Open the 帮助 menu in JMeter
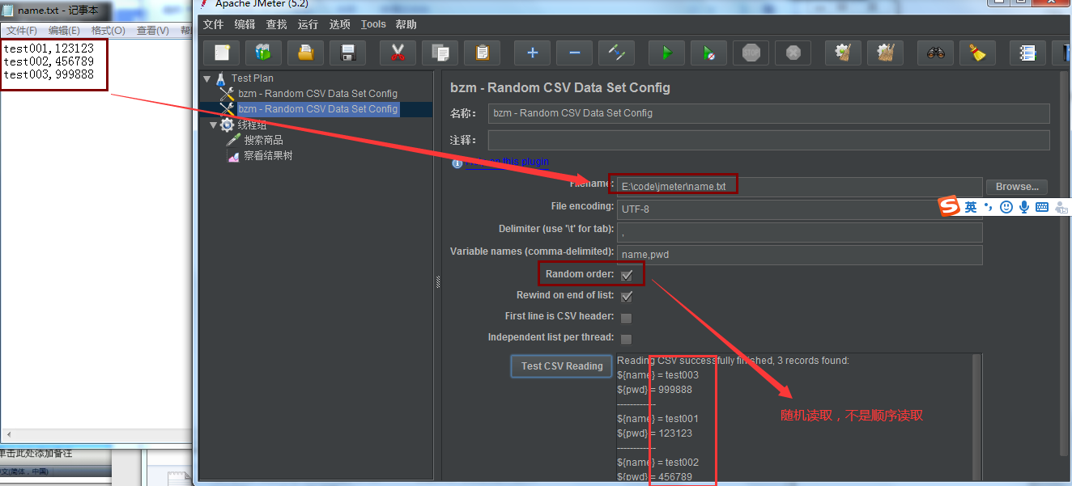Screen dimensions: 1072x486 406,24
